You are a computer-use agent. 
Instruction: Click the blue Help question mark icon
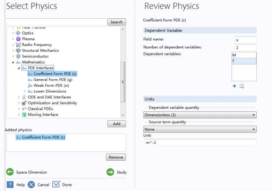[x=10, y=185]
